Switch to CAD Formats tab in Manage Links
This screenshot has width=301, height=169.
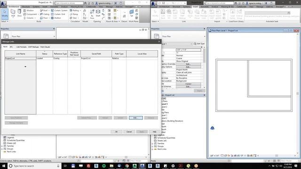coord(21,47)
